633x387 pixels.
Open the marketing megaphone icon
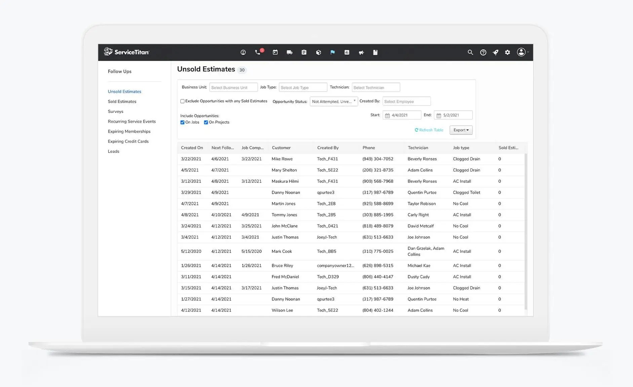point(361,52)
